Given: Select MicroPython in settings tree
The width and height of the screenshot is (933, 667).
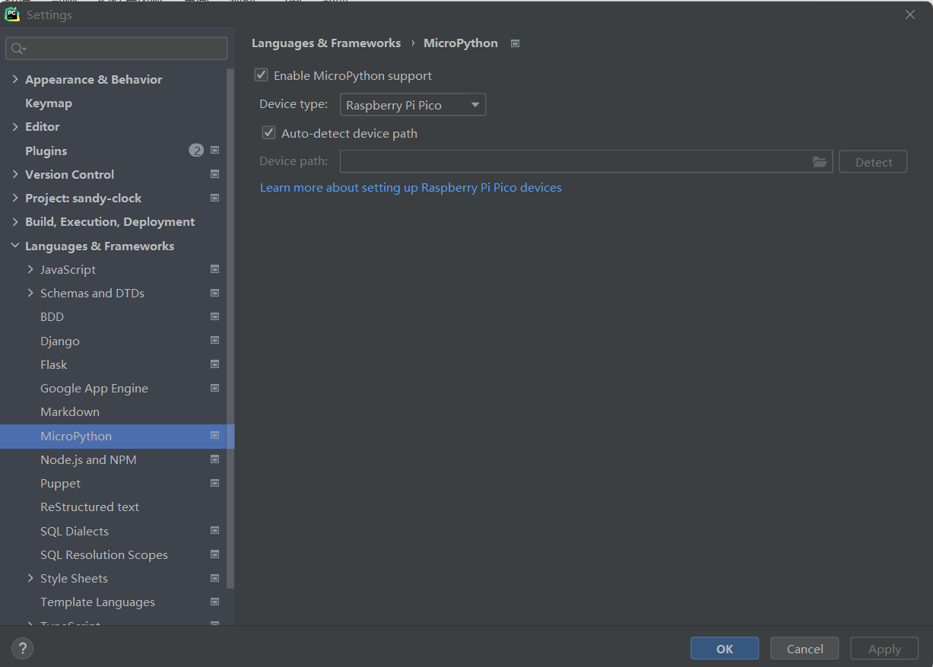Looking at the screenshot, I should pos(76,436).
